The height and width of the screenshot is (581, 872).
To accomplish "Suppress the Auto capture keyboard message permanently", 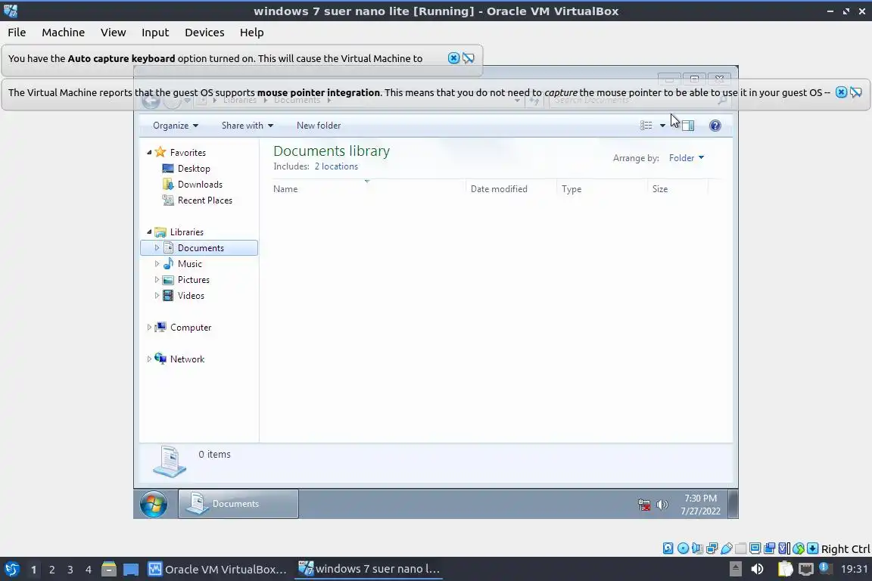I will (x=469, y=57).
